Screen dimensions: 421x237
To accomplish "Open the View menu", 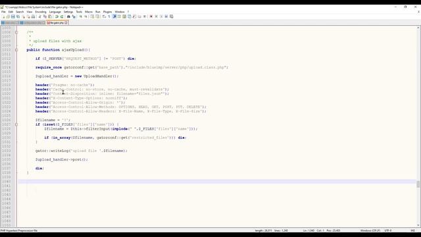I will coord(29,12).
